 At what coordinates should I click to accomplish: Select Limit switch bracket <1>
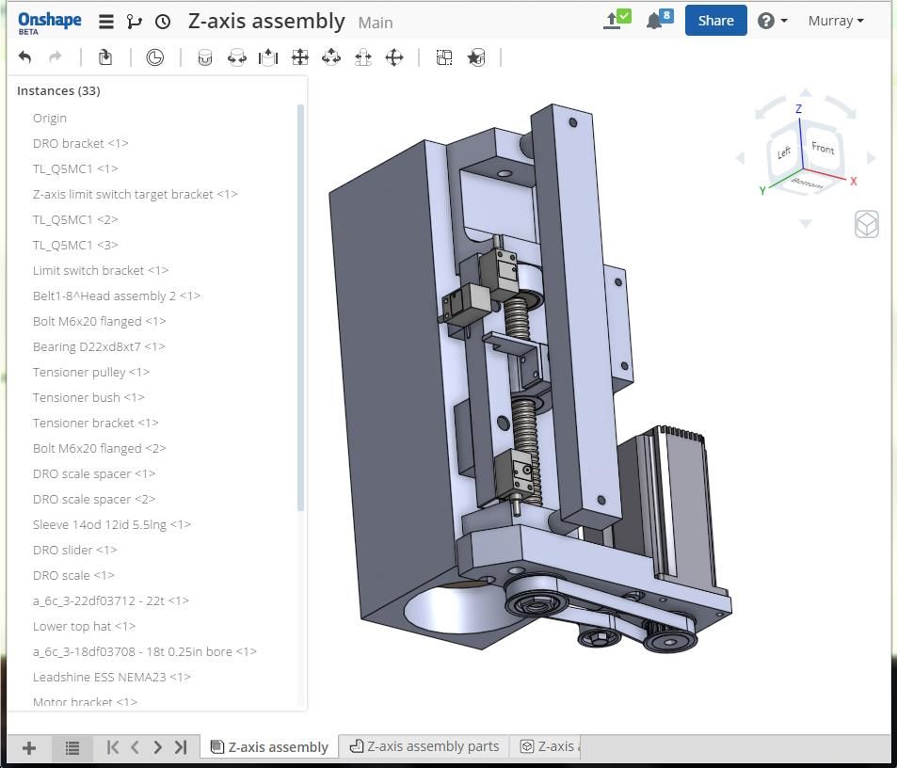(x=101, y=270)
